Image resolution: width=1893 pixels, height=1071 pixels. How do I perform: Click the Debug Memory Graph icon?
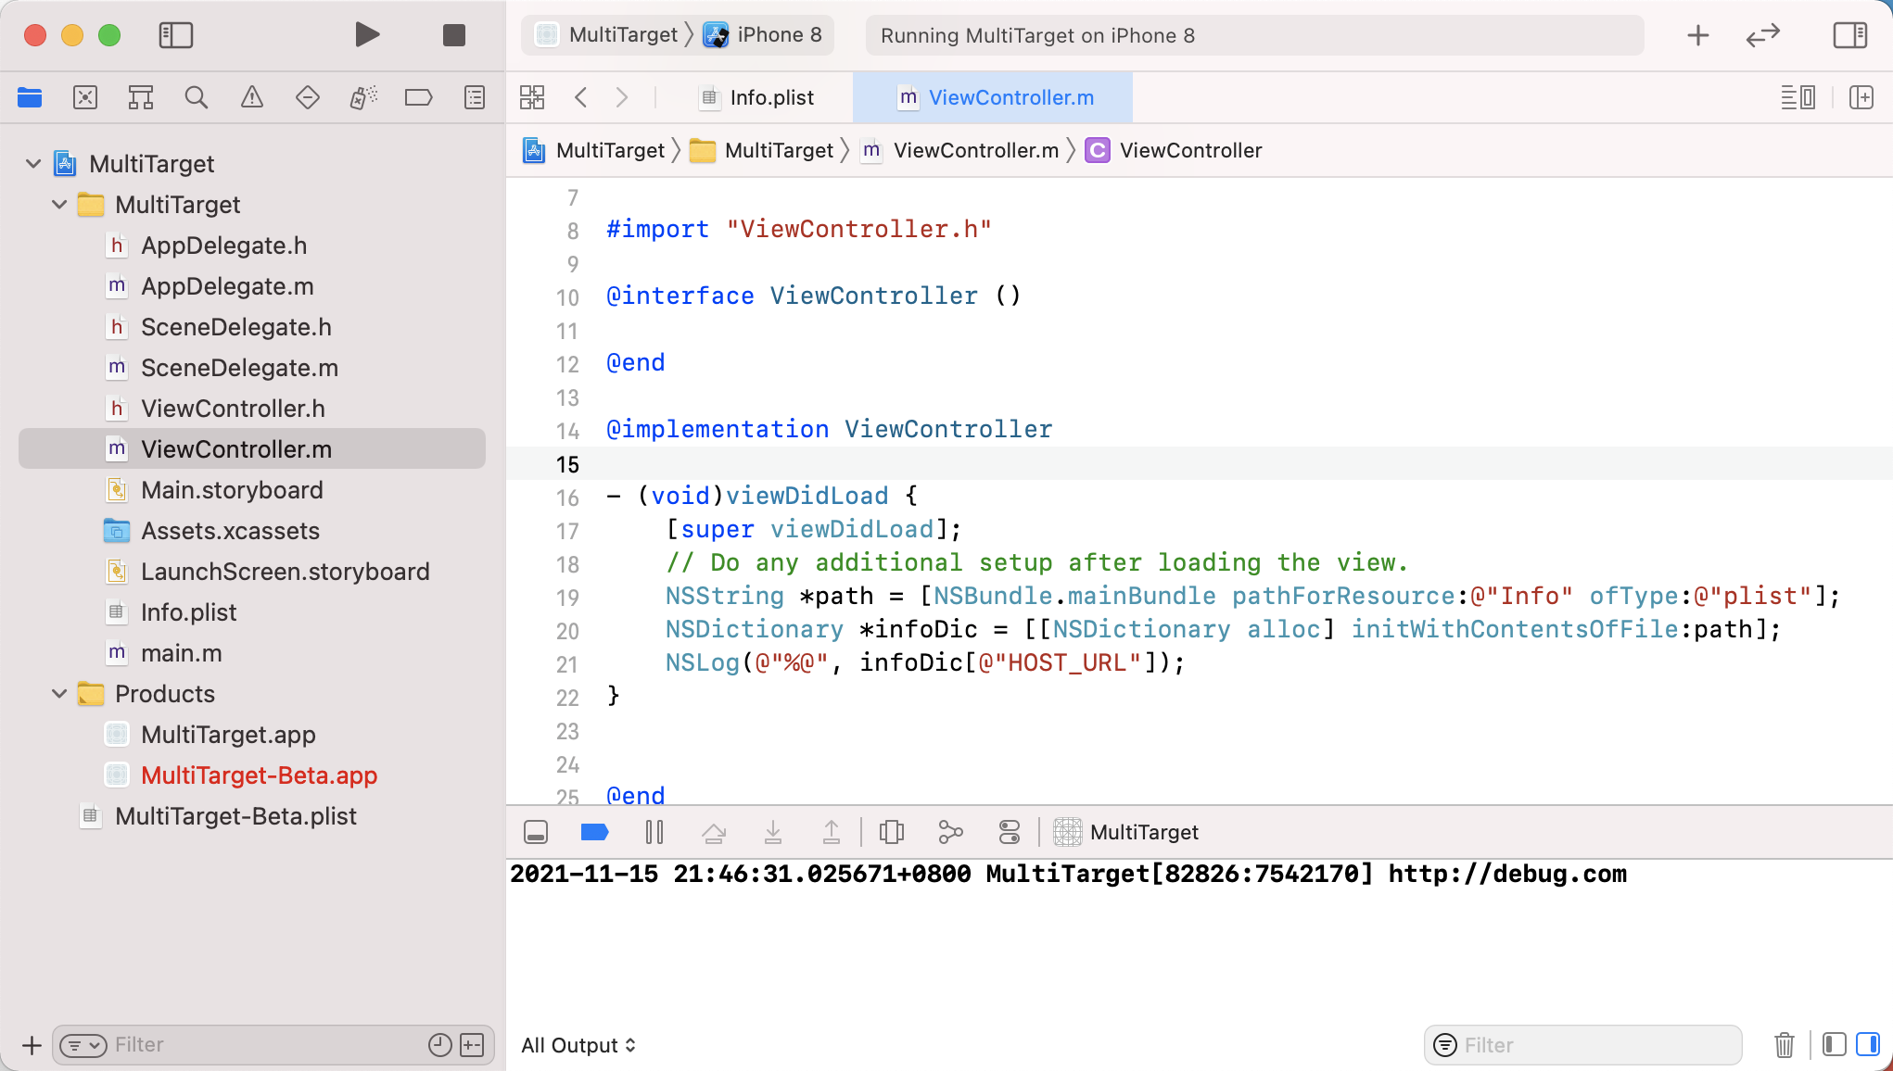(x=950, y=832)
